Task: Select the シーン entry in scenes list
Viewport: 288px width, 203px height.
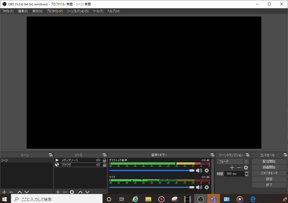Action: 27,160
